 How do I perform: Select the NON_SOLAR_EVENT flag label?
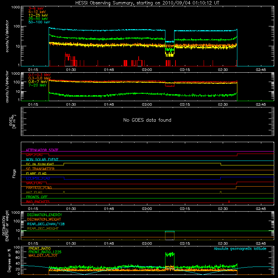pos(42,160)
